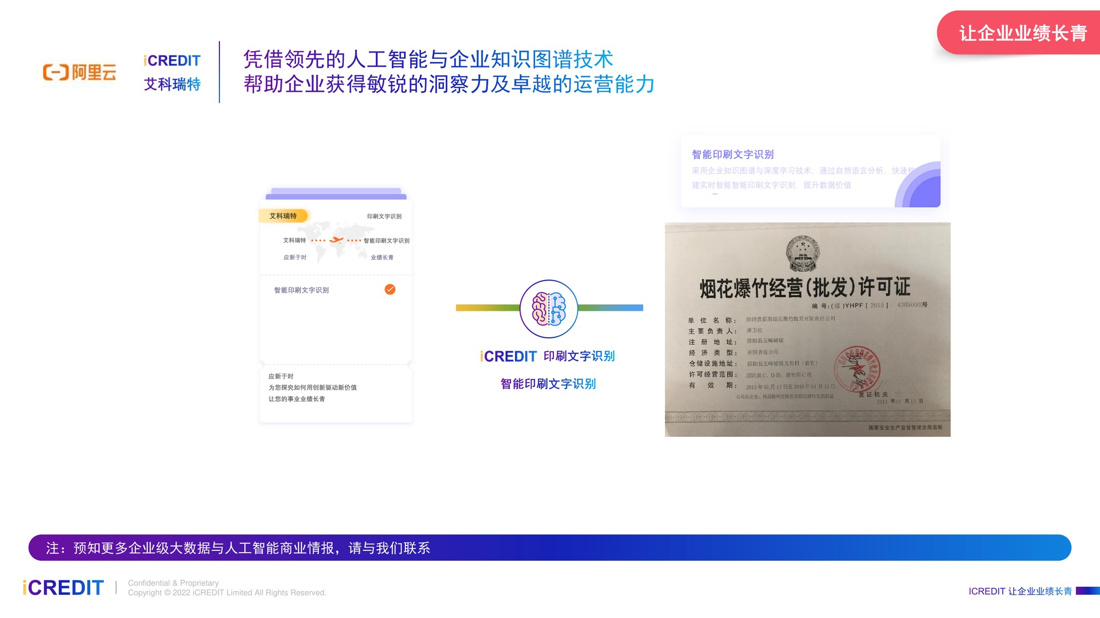Click the 智能印刷文字识别 row in the phone card
The width and height of the screenshot is (1100, 618).
click(335, 289)
